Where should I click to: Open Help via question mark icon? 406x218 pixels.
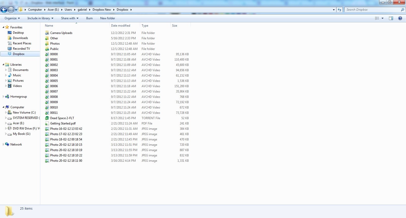click(x=400, y=18)
